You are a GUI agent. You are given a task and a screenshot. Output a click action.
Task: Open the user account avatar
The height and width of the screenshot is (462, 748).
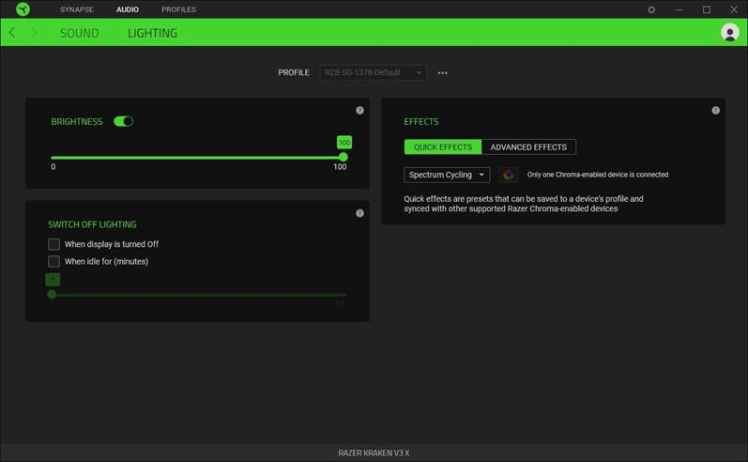tap(729, 33)
